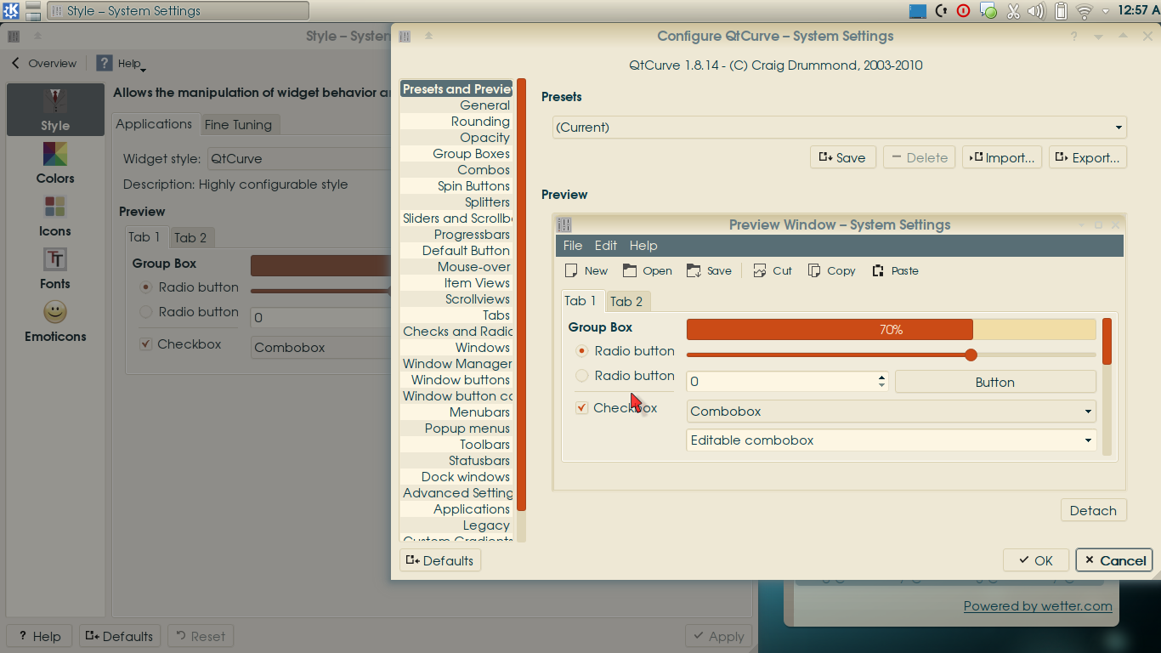Open the Help menu in preview
The height and width of the screenshot is (653, 1161).
643,245
